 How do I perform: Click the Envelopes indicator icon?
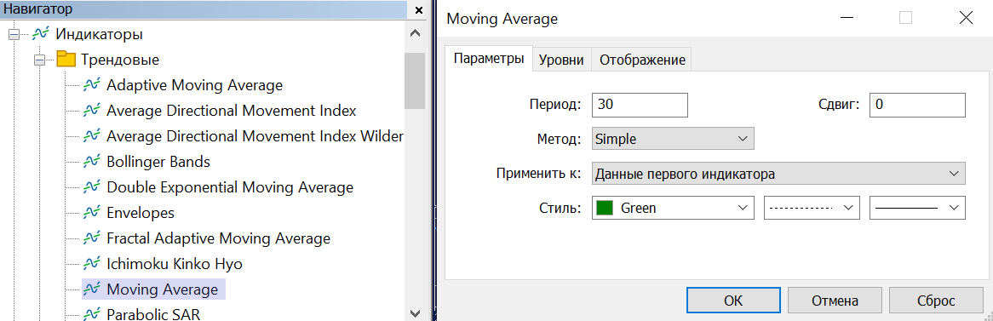[x=91, y=213]
